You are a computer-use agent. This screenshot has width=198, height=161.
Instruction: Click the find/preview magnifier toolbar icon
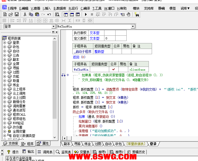click(x=57, y=14)
